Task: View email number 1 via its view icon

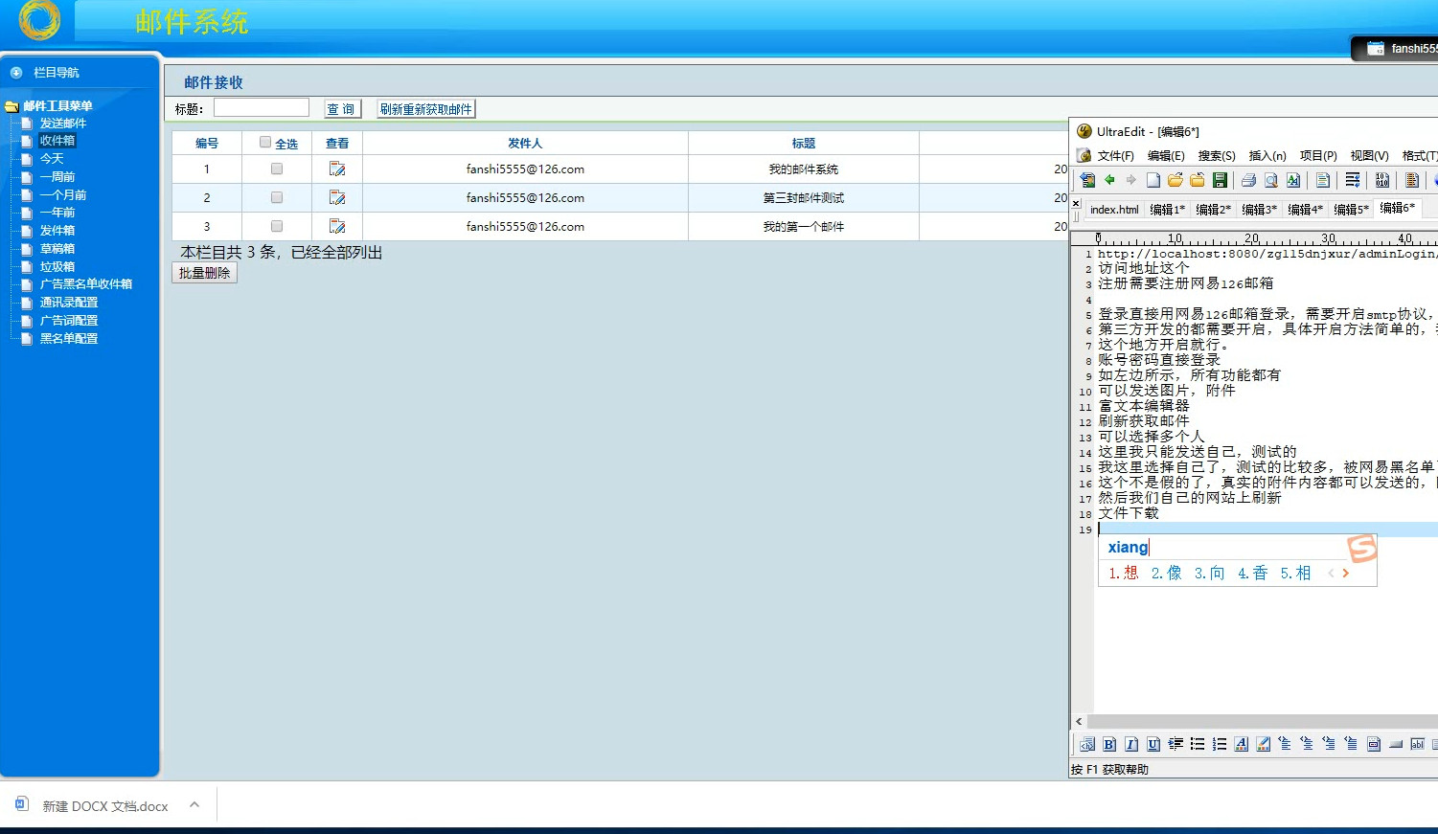Action: coord(337,169)
